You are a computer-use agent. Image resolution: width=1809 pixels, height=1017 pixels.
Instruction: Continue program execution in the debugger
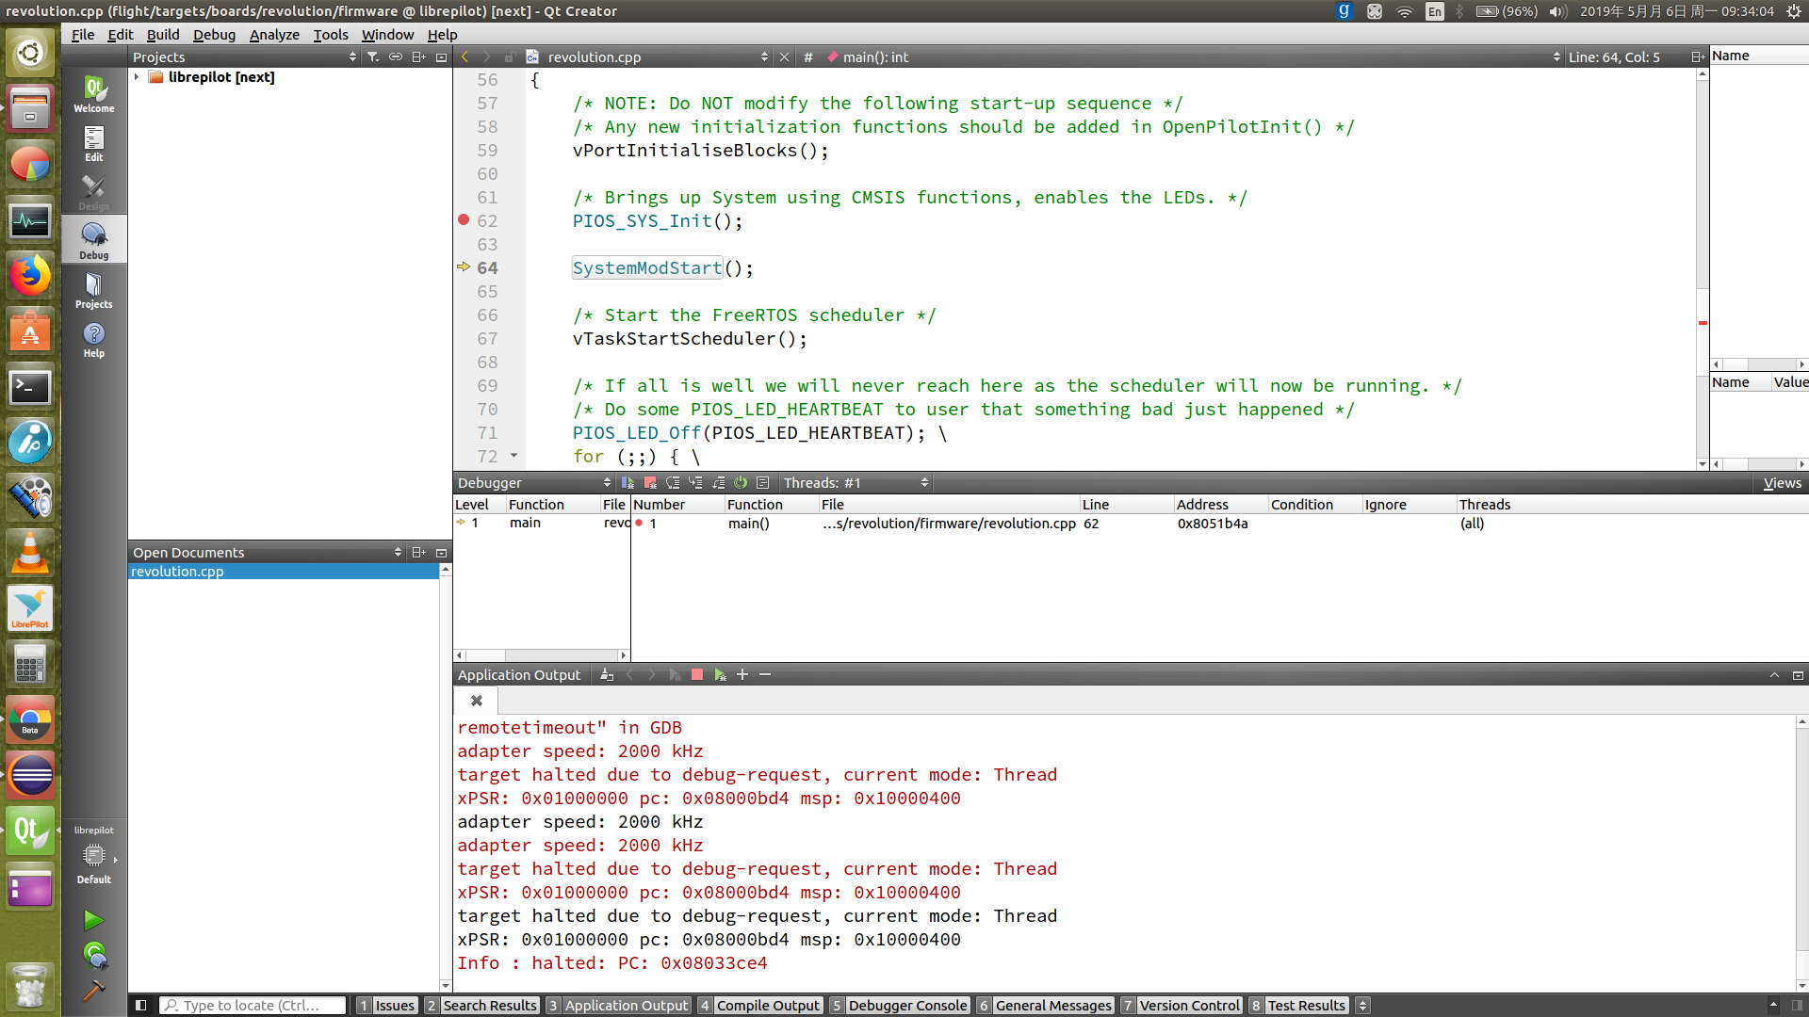(628, 482)
